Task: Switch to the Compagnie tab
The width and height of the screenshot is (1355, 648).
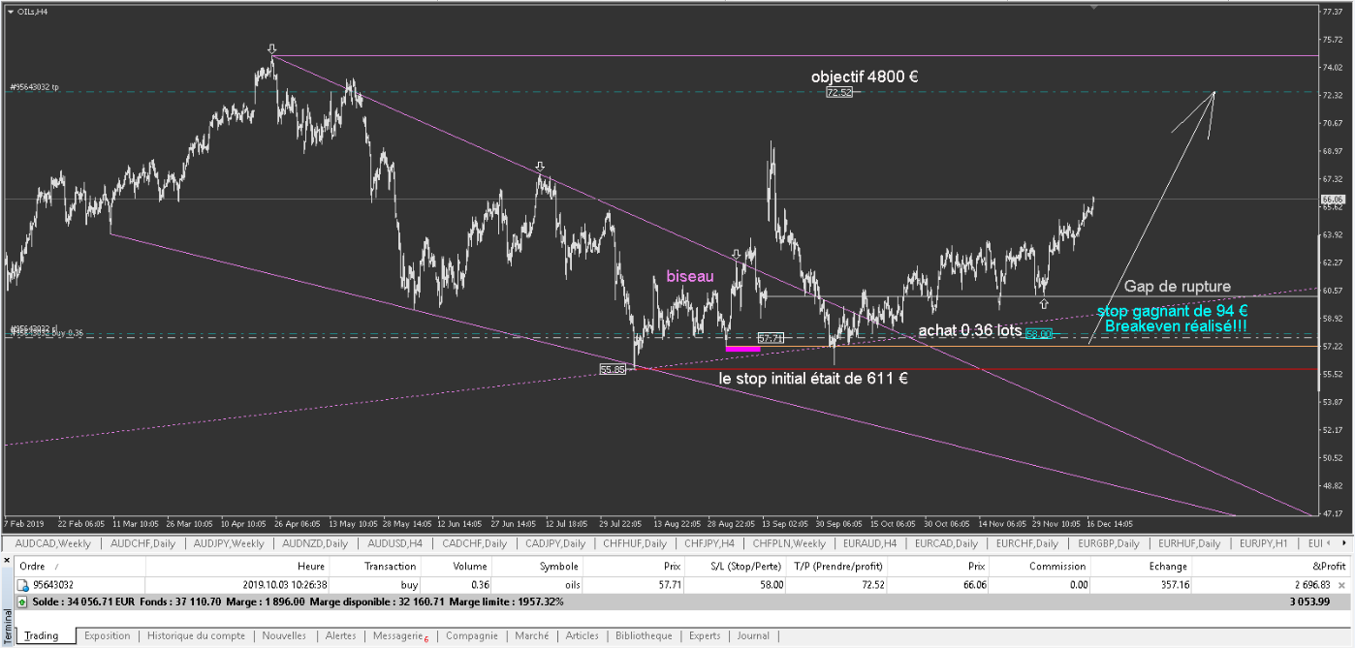Action: point(472,636)
